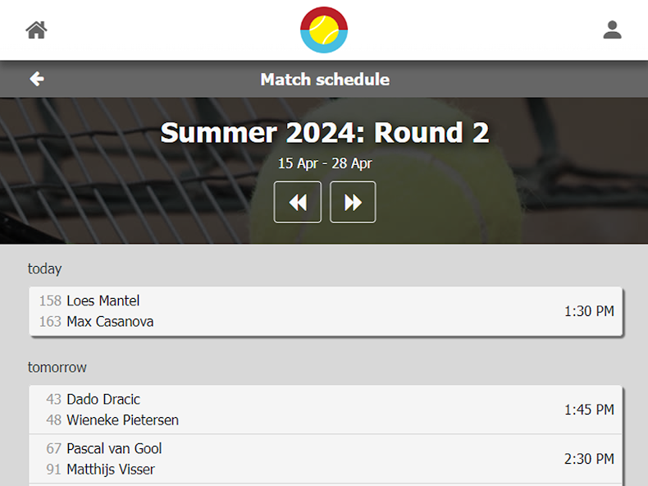Select player Loes Mantel
Screen dimensions: 648x486
103,300
